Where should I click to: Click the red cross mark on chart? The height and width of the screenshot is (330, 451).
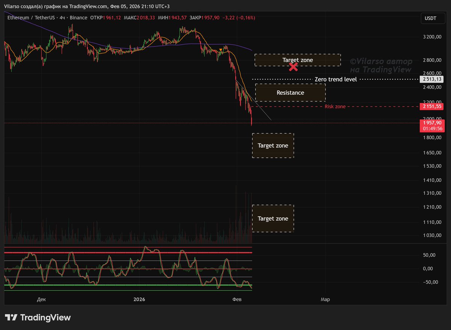point(294,67)
